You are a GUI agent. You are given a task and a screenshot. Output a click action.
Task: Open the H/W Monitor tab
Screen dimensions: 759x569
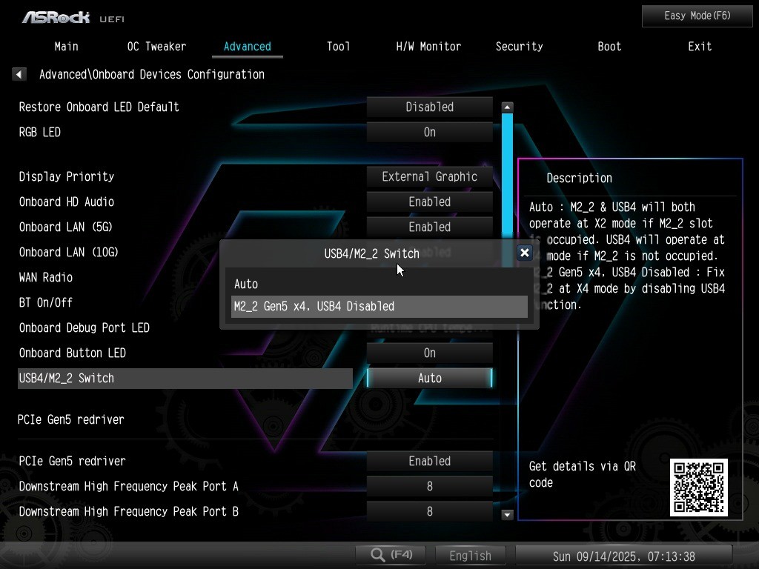click(428, 46)
